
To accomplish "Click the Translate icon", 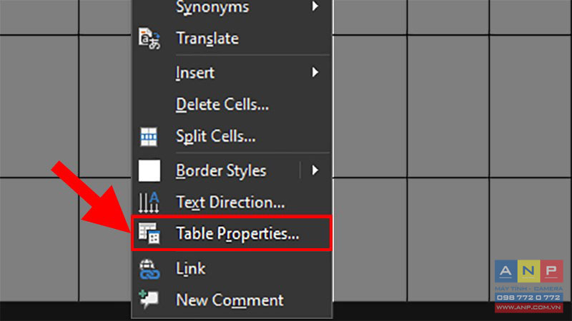I will click(x=149, y=39).
